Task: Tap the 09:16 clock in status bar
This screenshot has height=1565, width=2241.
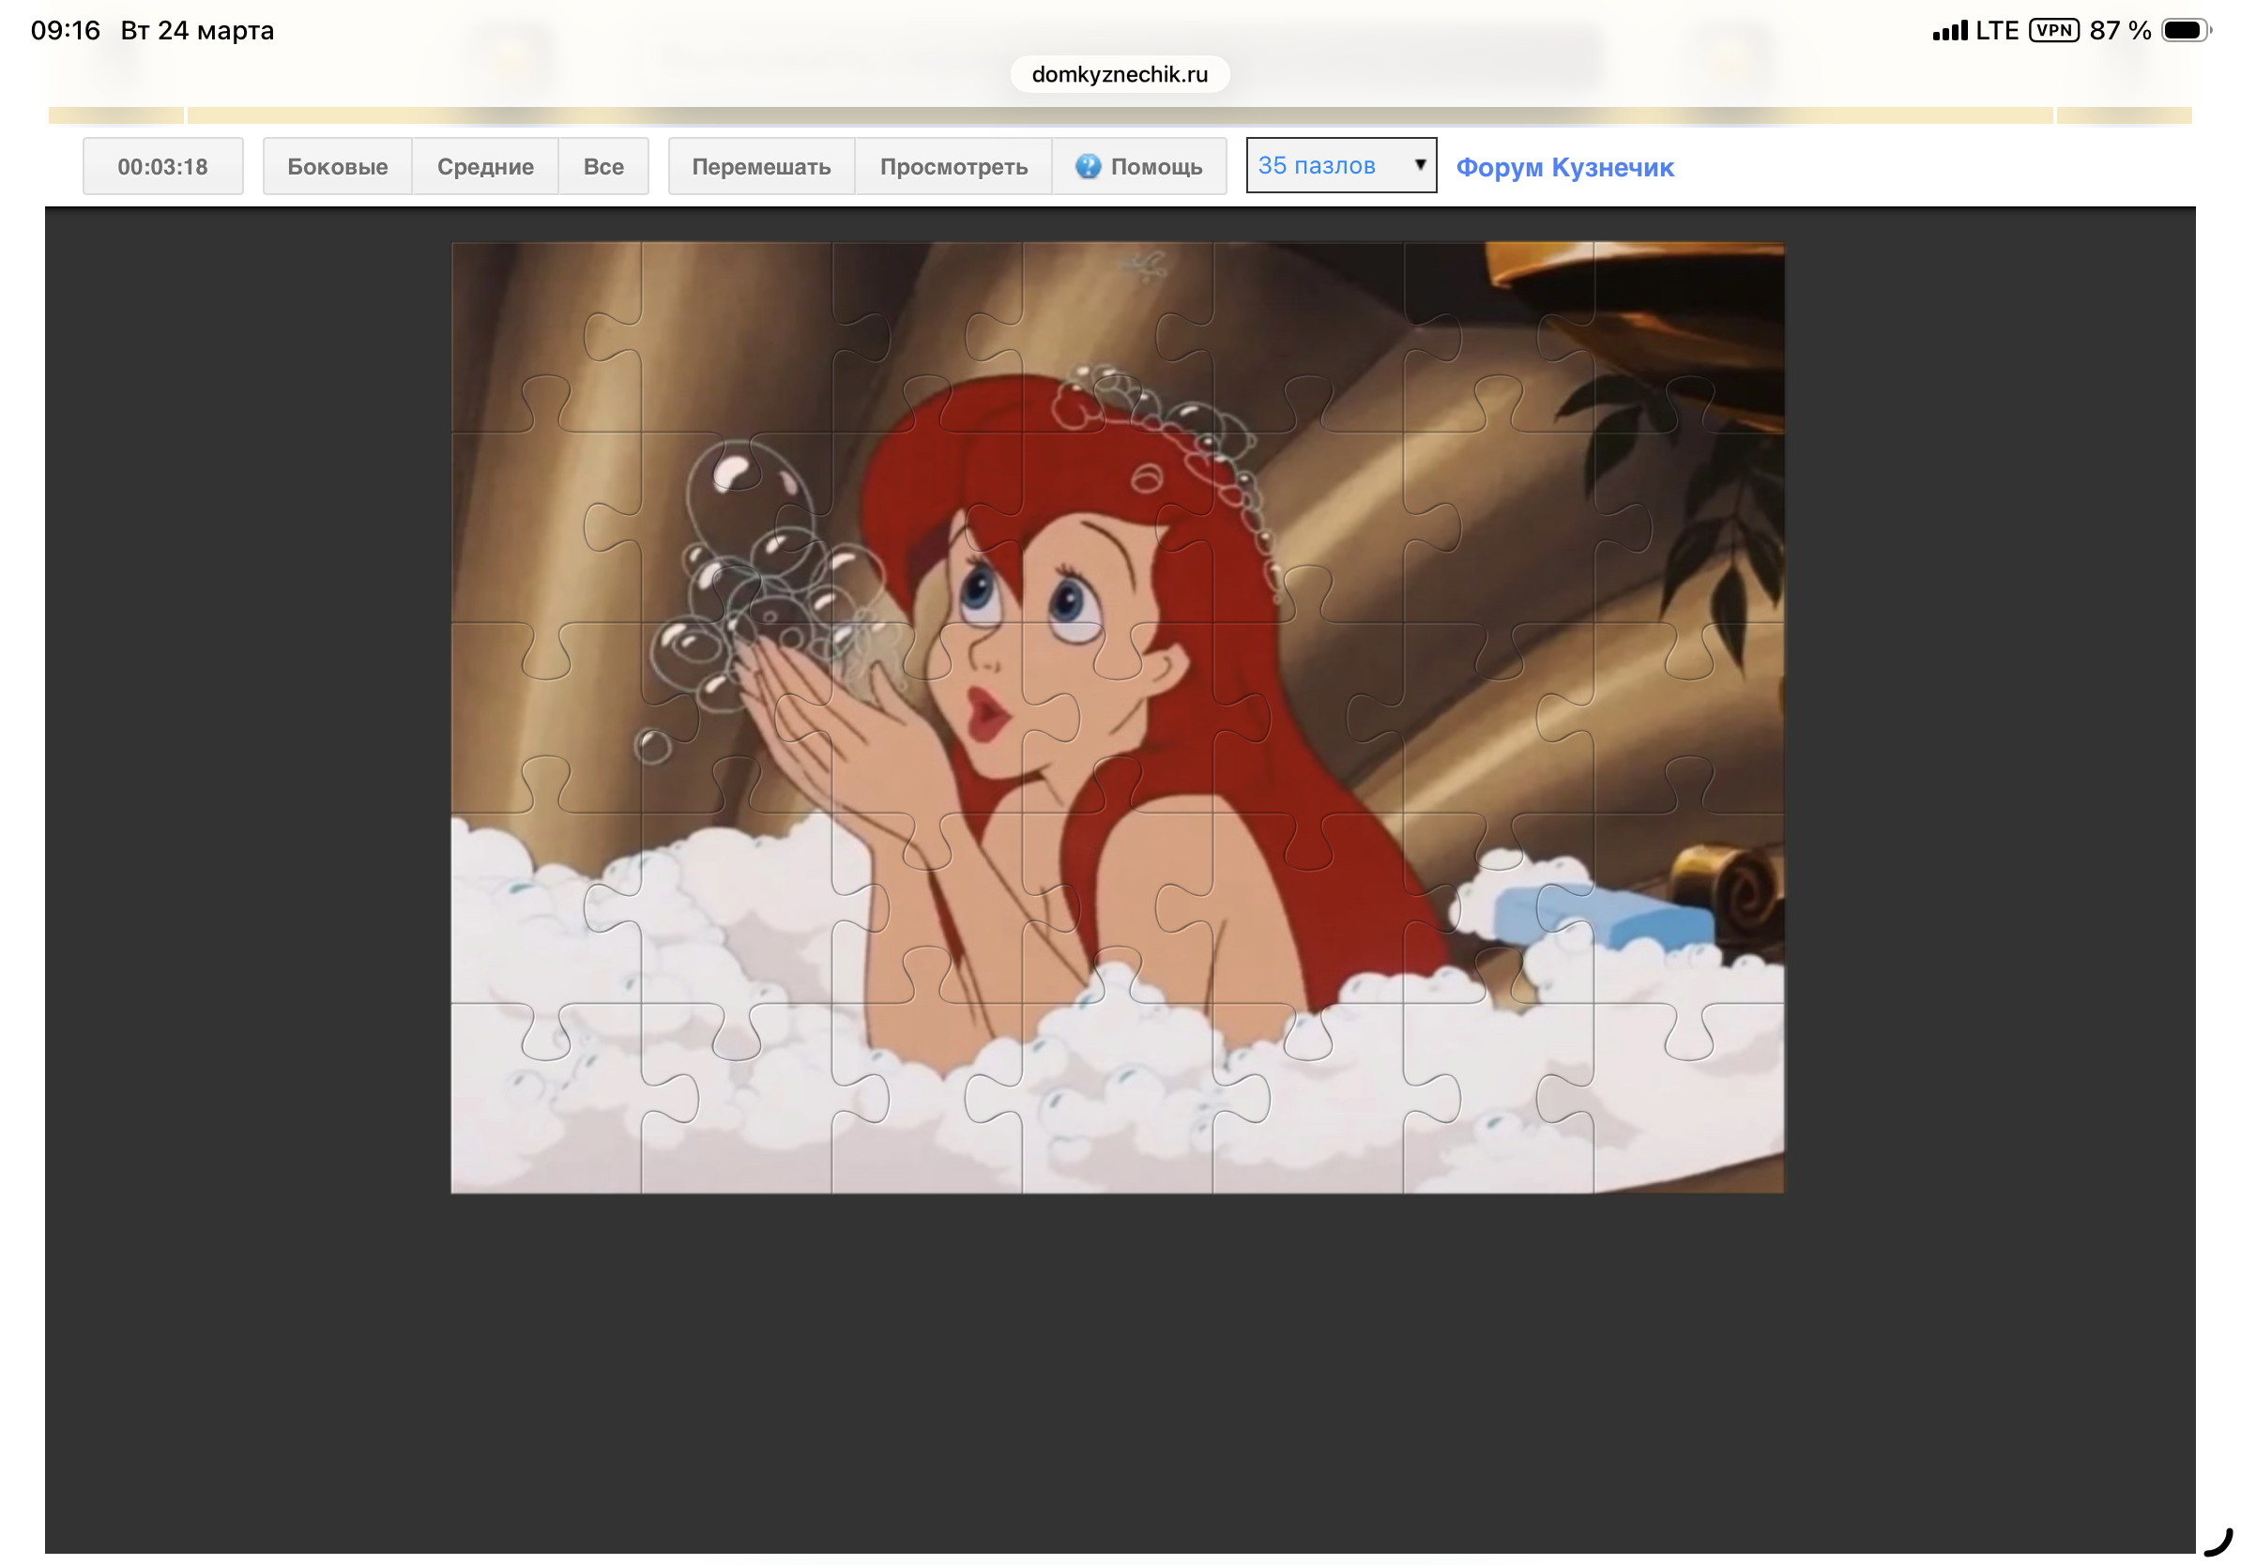Action: [66, 30]
